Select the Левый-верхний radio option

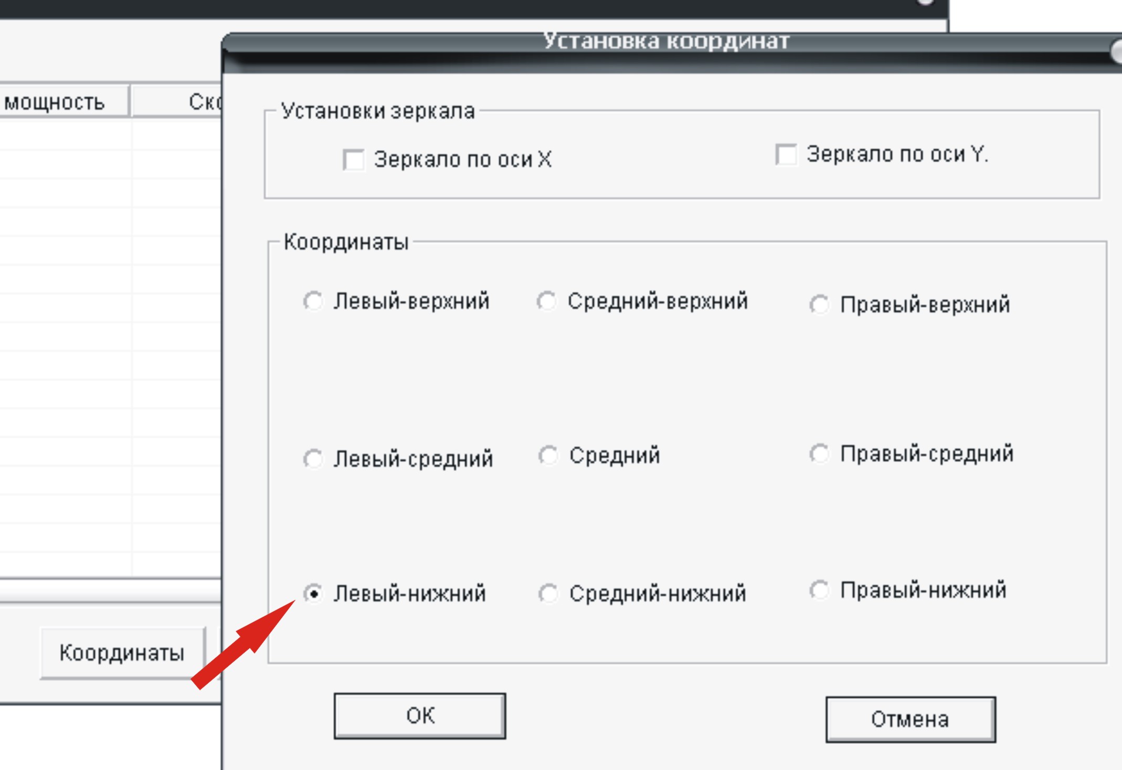(x=313, y=301)
